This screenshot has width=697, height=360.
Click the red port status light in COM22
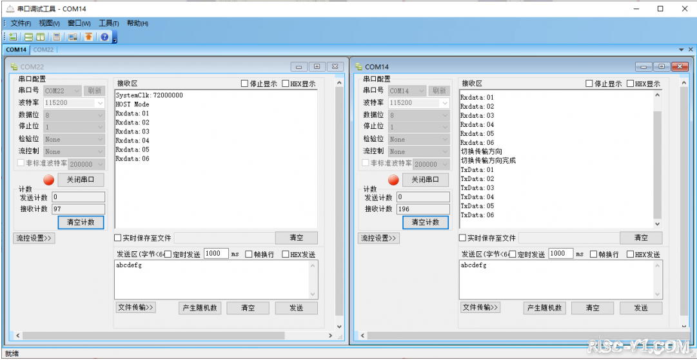(x=49, y=180)
